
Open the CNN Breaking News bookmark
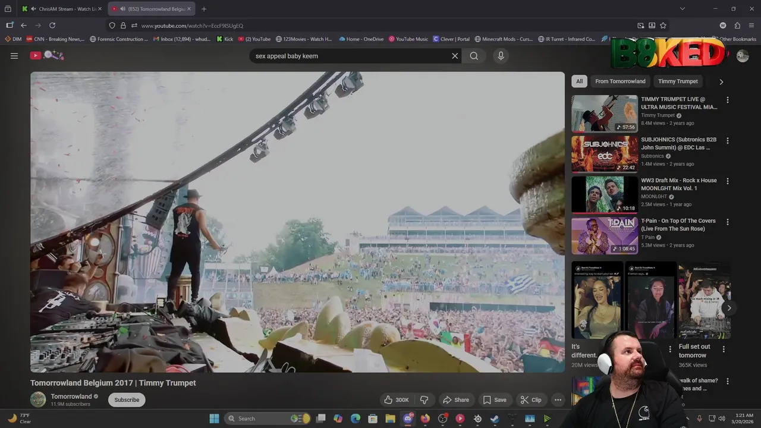coord(55,39)
